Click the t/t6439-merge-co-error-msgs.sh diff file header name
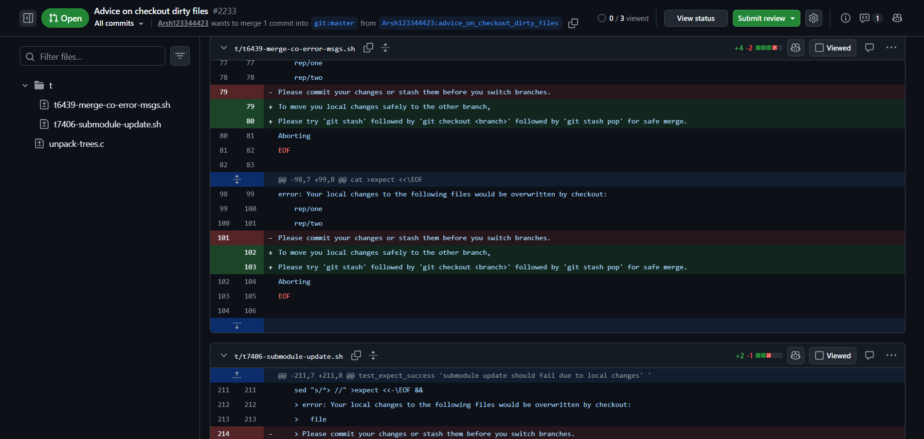 click(x=295, y=49)
